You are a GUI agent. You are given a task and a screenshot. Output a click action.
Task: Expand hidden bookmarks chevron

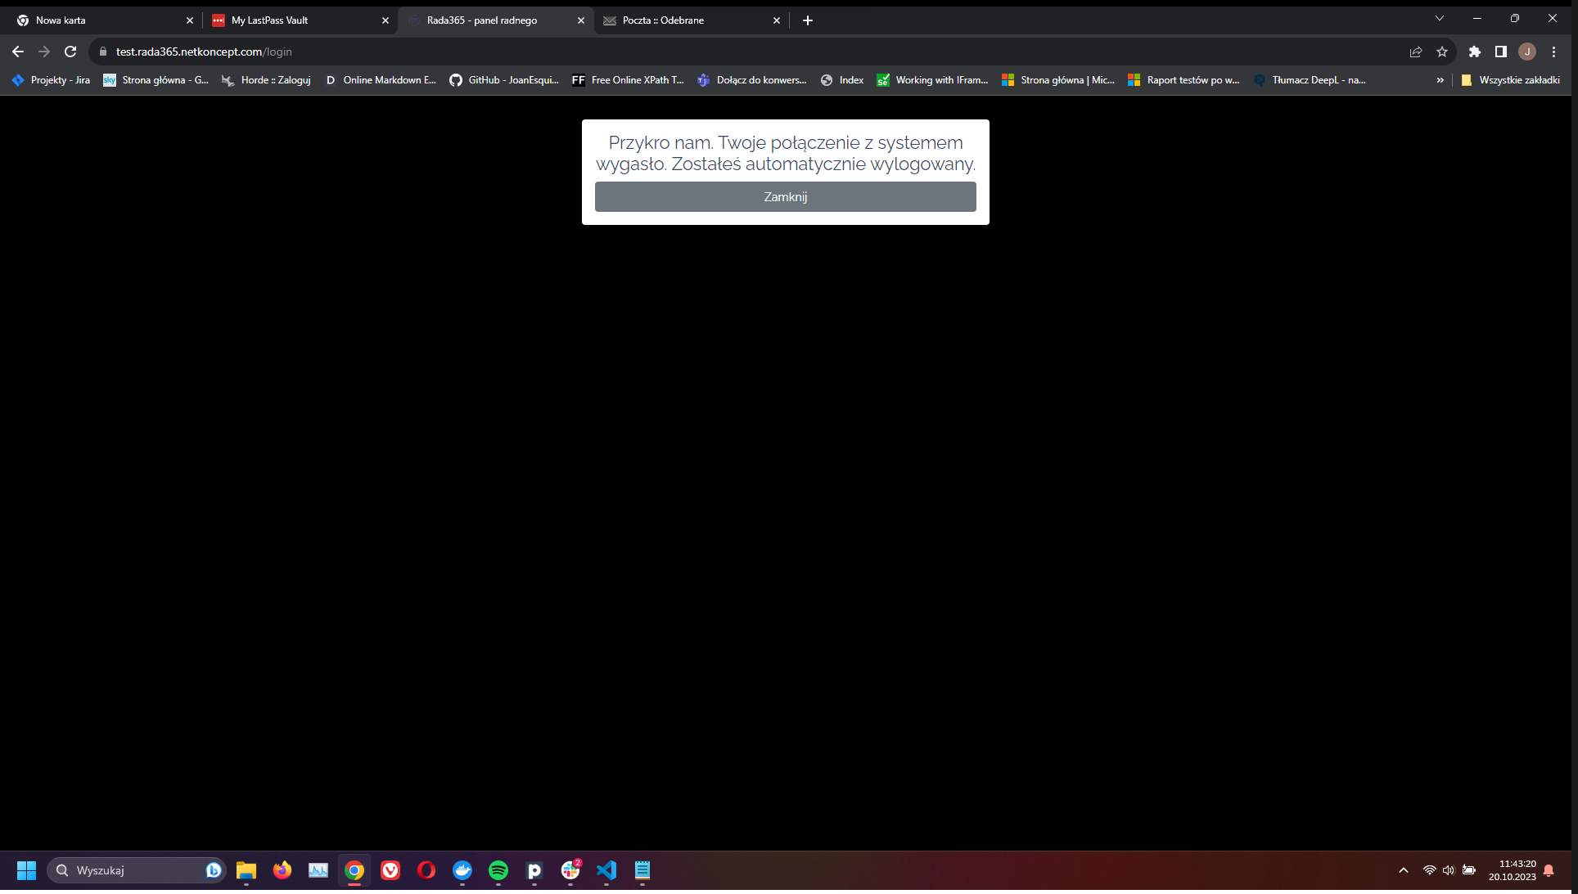[1440, 80]
